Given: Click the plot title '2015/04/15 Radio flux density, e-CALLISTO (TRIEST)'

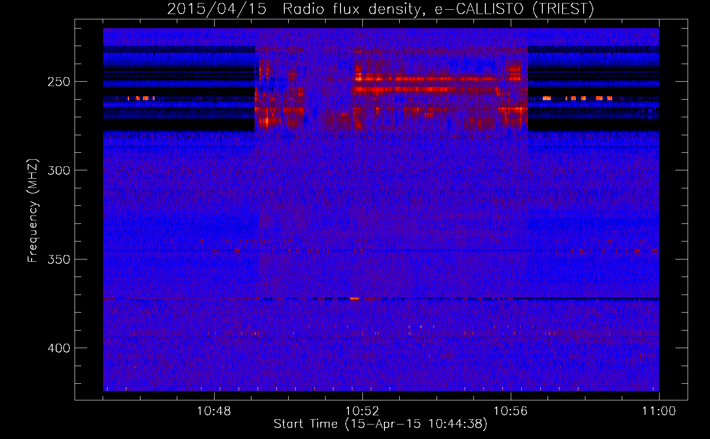Looking at the screenshot, I should pyautogui.click(x=380, y=9).
